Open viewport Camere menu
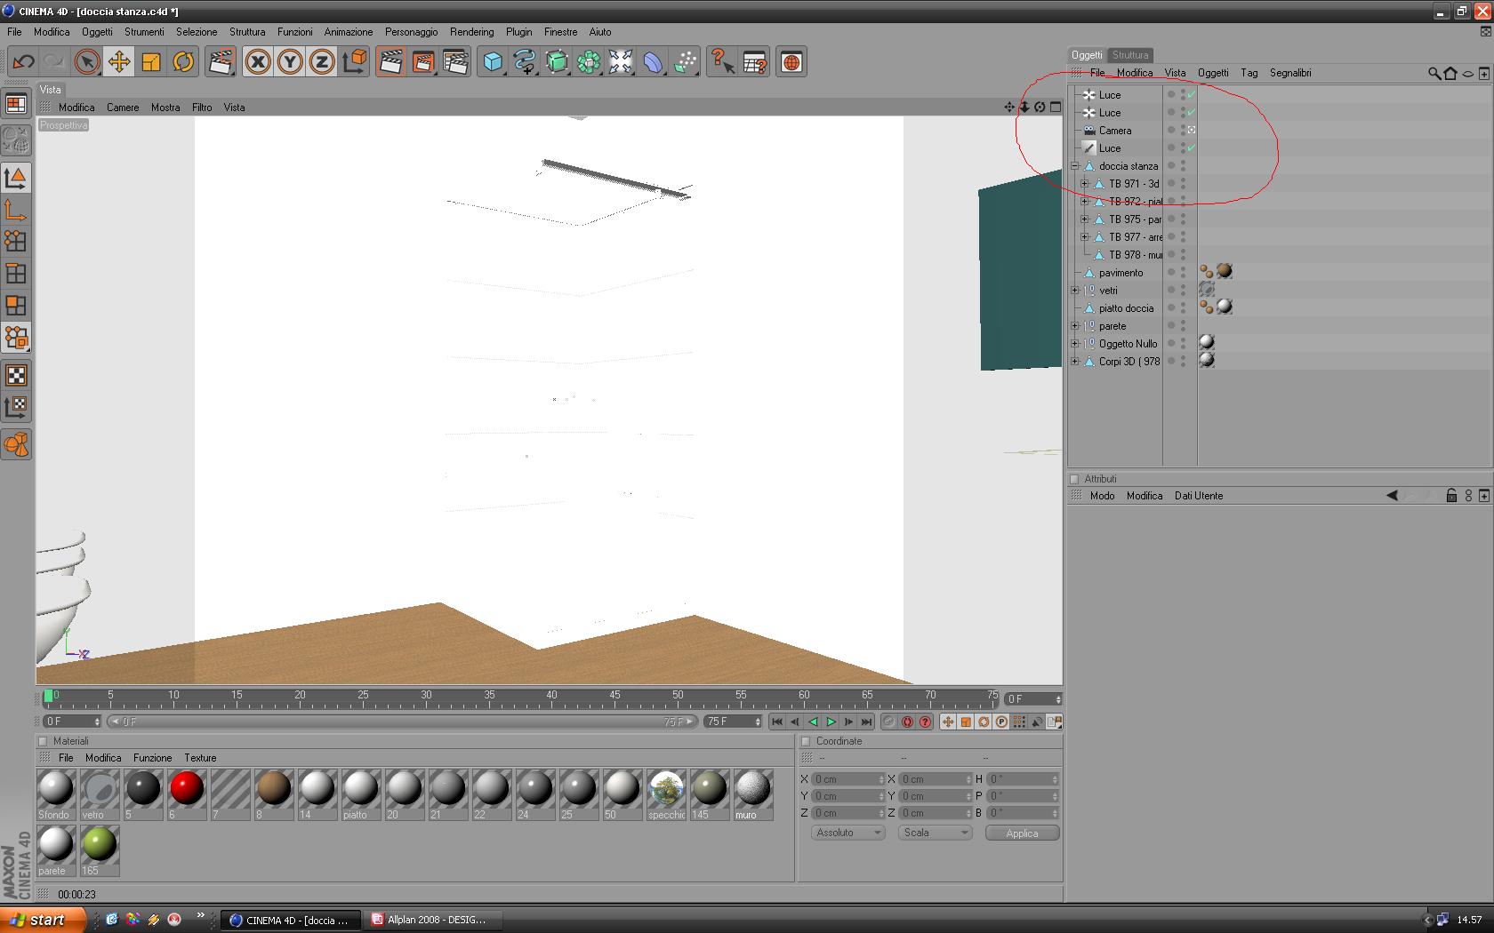1494x933 pixels. (x=123, y=108)
